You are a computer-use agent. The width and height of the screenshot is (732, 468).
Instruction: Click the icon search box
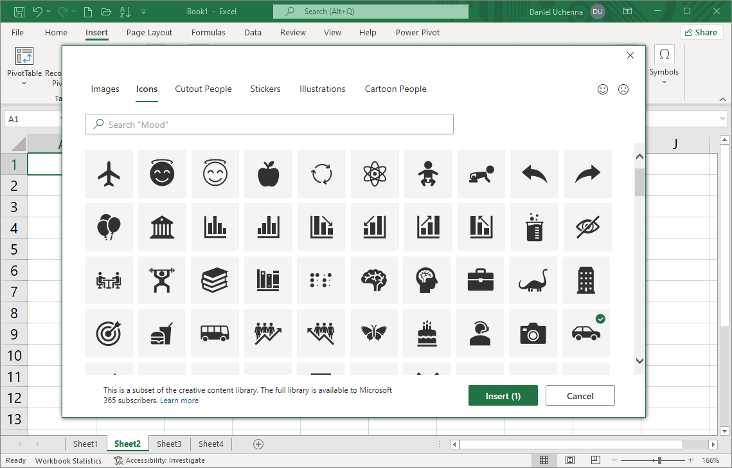269,123
